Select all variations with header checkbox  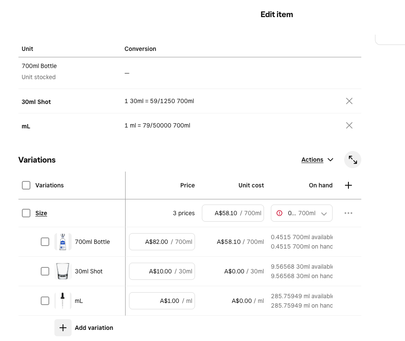click(x=26, y=185)
